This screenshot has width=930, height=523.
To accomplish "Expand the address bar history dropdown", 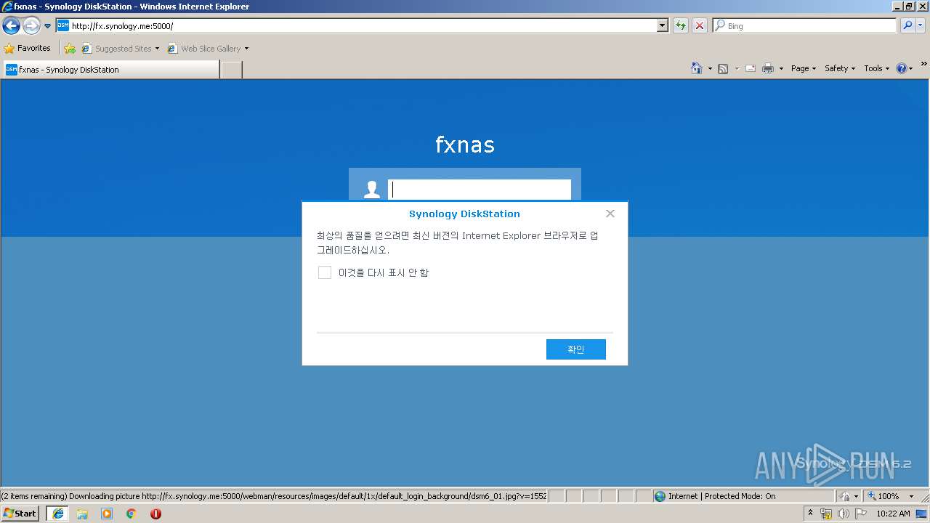I will tap(662, 25).
